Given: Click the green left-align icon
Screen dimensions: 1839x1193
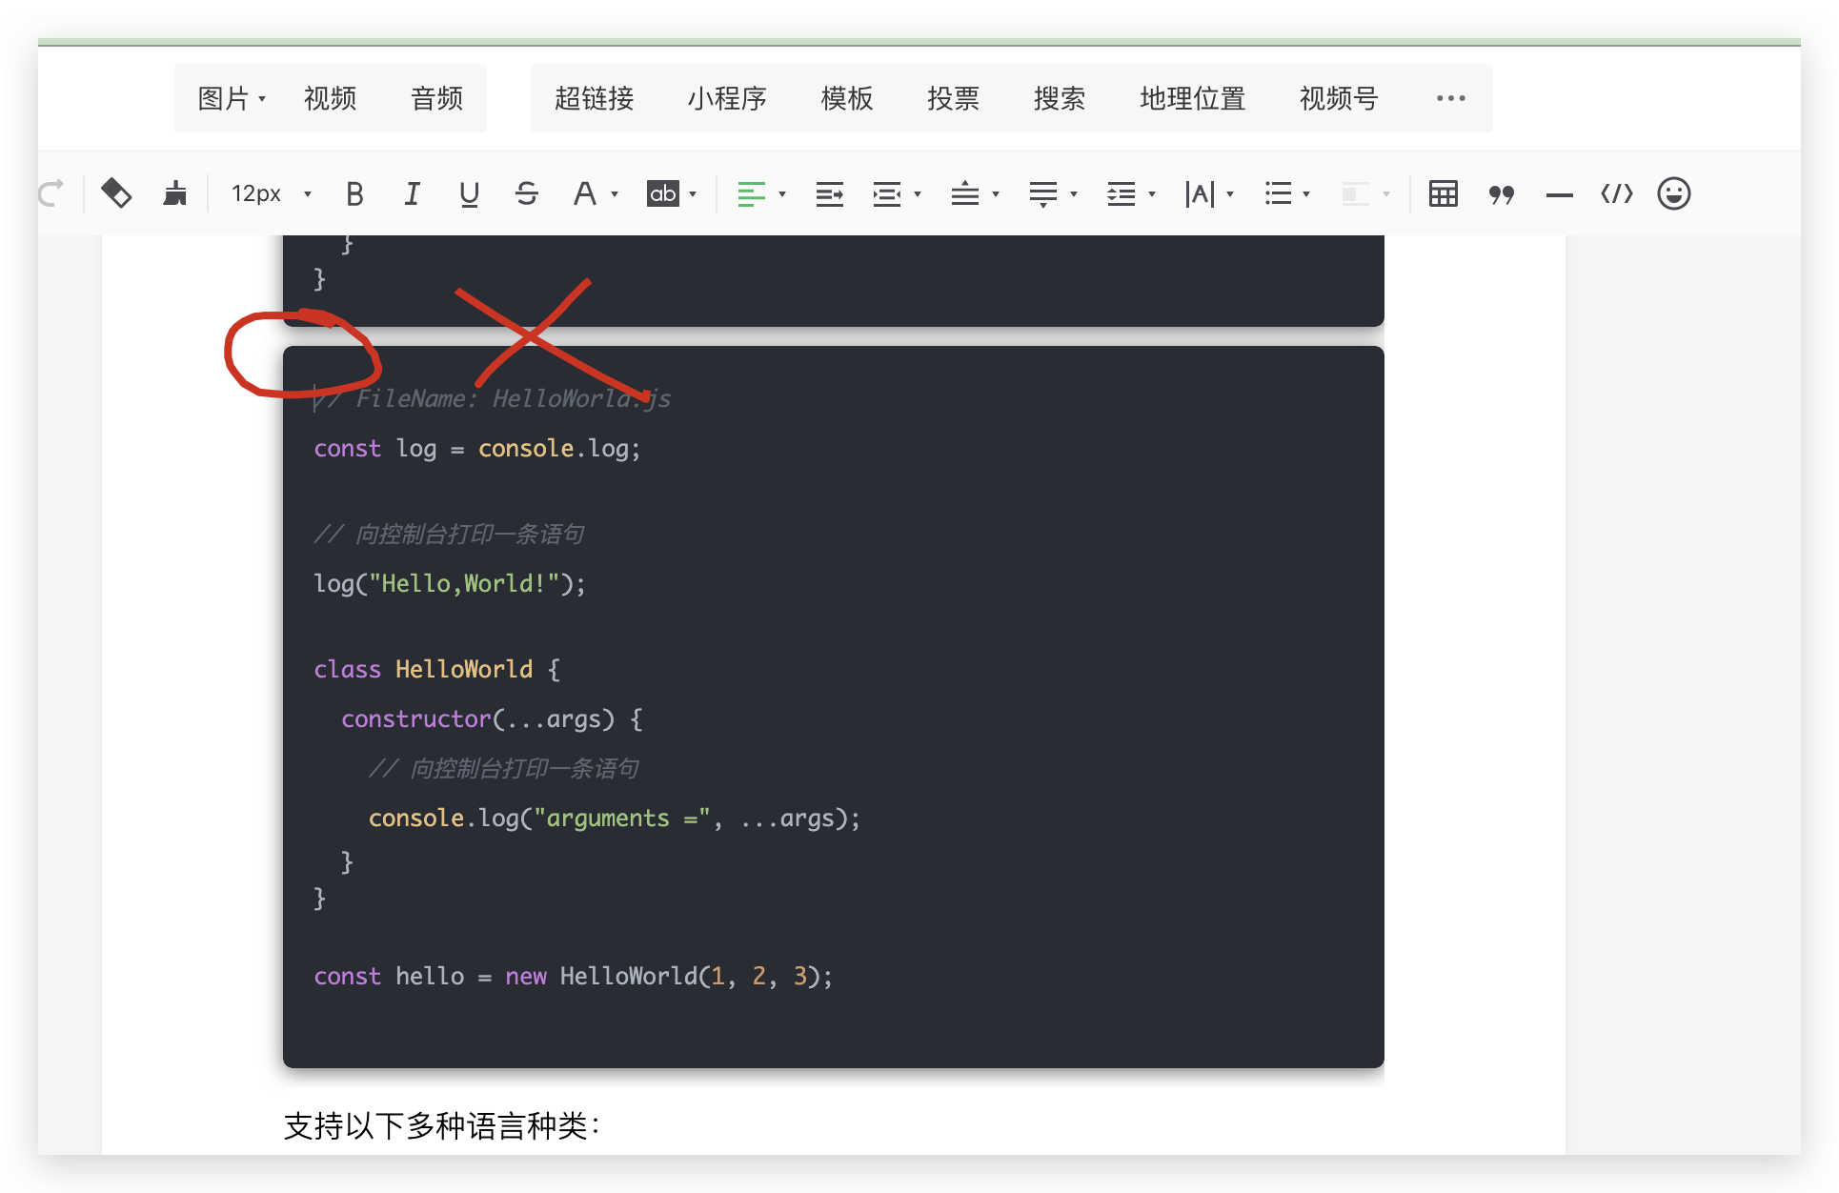Looking at the screenshot, I should (751, 194).
